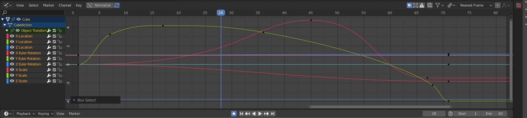Click current frame marker 28
Screen dimensions: 527x118
221,13
